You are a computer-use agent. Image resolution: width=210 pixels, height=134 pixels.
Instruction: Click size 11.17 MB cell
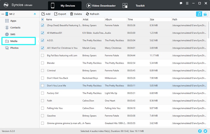(154, 55)
